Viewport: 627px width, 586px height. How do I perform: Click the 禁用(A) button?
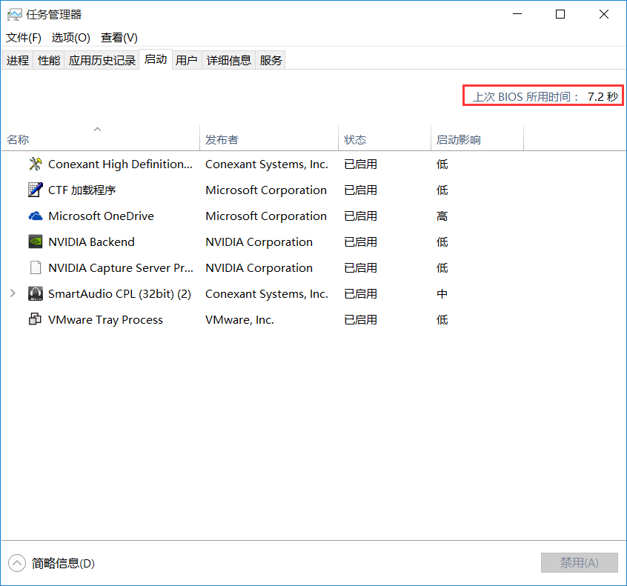coord(580,563)
